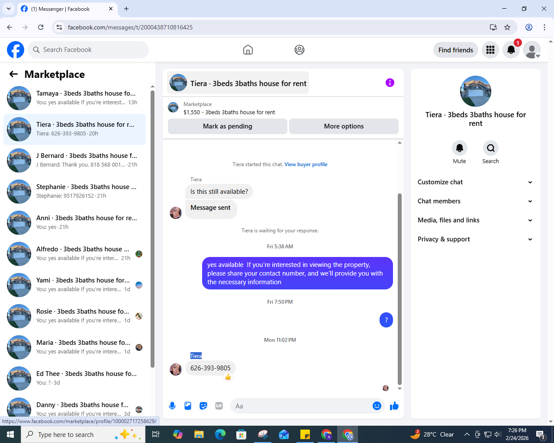Open a new browser tab

click(x=126, y=9)
